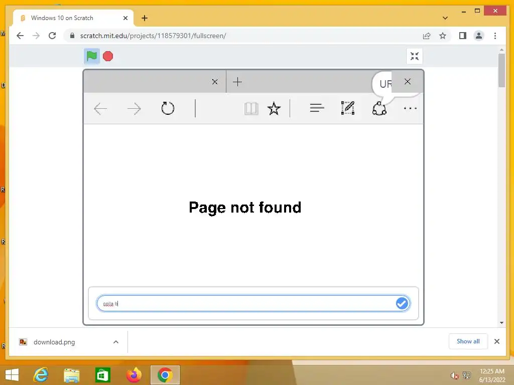
Task: Open the Windows Start button
Action: [12, 375]
